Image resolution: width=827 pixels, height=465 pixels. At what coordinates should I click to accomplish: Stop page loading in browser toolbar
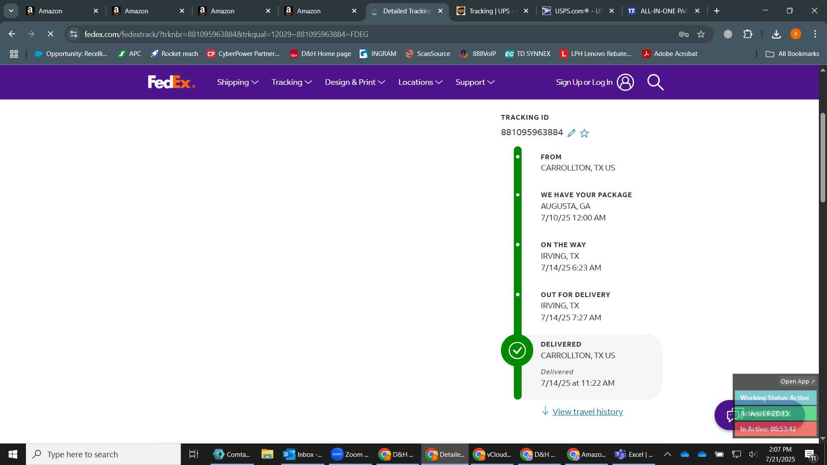pyautogui.click(x=50, y=34)
